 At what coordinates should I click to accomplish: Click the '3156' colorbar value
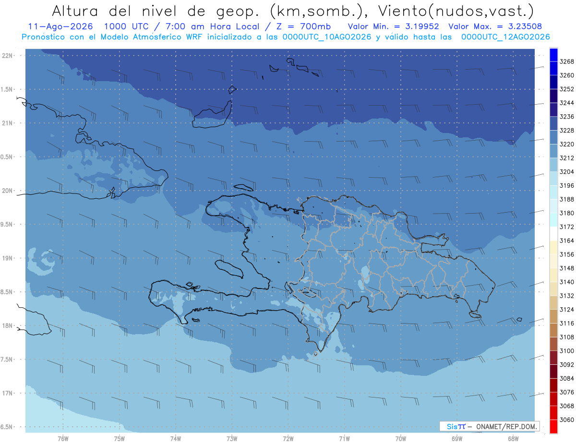[567, 254]
